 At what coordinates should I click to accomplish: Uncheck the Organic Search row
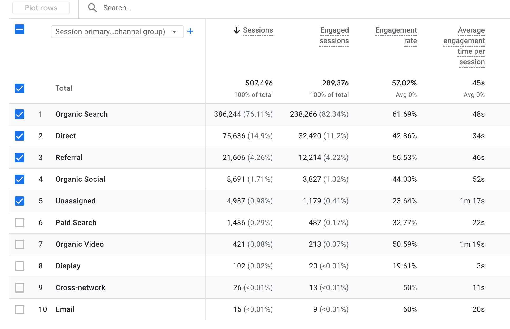click(19, 114)
